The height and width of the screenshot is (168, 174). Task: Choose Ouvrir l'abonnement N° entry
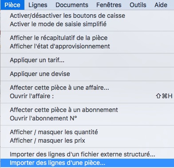click(87, 118)
